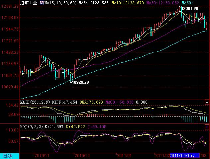Click the 2011/01 date axis label
The image size is (210, 159).
click(124, 156)
